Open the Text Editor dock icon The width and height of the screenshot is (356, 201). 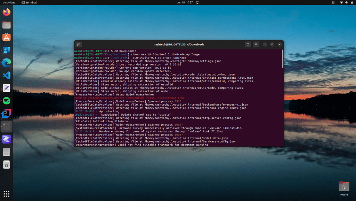tap(7, 88)
